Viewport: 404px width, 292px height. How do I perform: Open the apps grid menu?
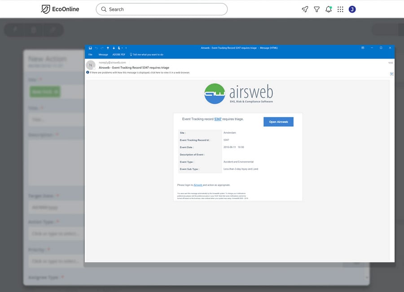[x=340, y=9]
